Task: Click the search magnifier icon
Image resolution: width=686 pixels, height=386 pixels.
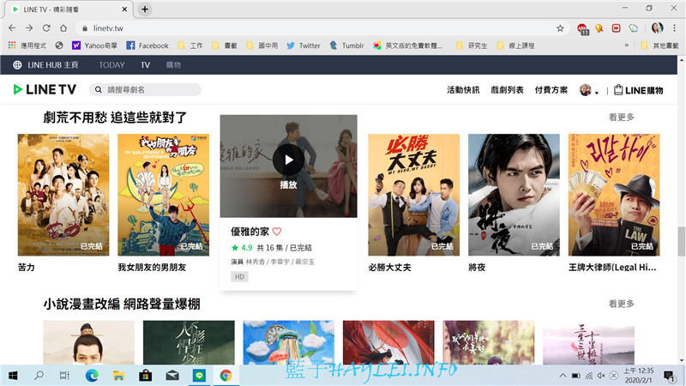Action: click(99, 90)
